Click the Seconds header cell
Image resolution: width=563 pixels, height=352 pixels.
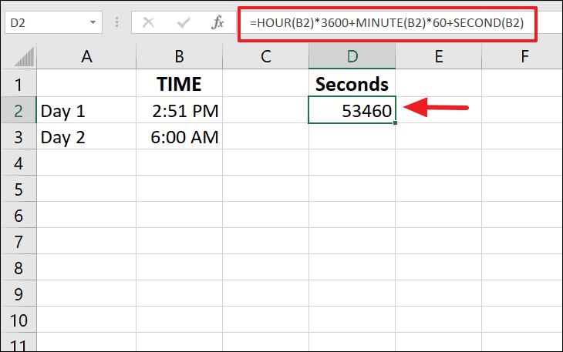click(352, 84)
